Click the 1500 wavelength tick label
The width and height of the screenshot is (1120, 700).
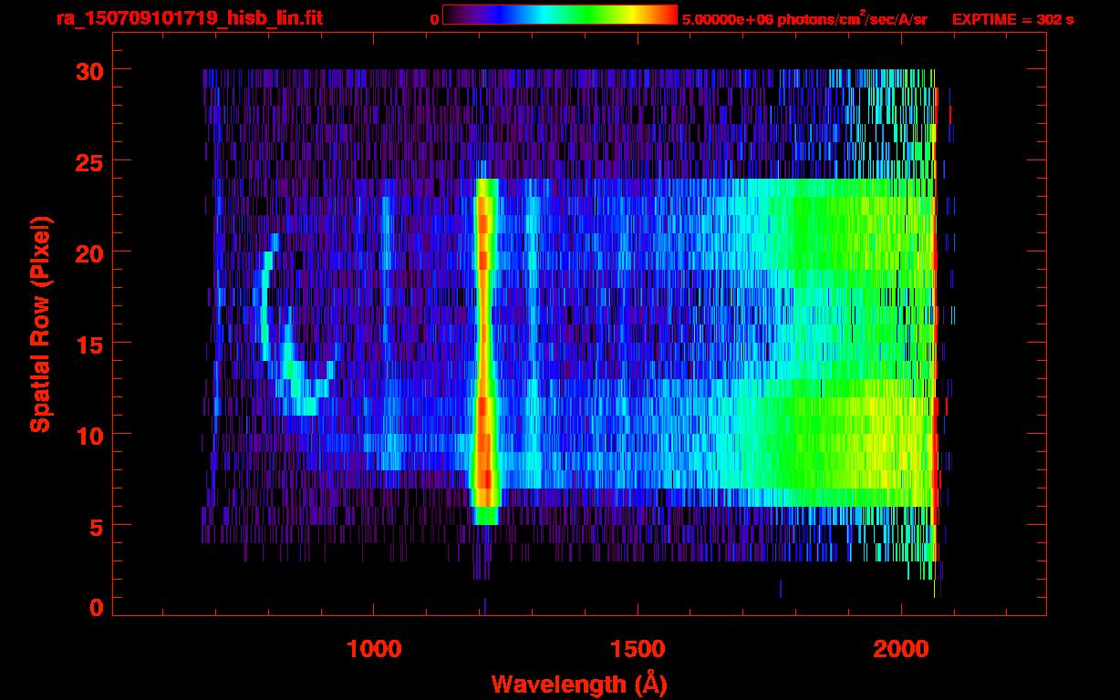click(638, 649)
